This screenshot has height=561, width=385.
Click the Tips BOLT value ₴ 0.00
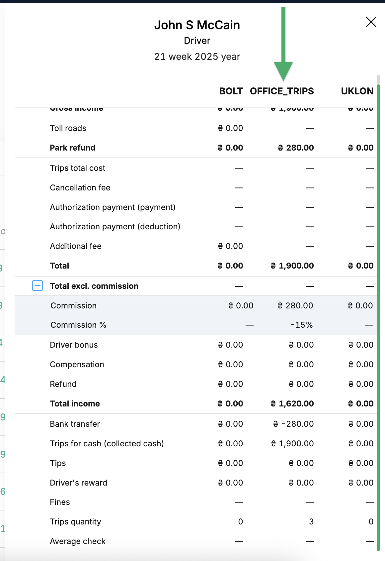[230, 463]
